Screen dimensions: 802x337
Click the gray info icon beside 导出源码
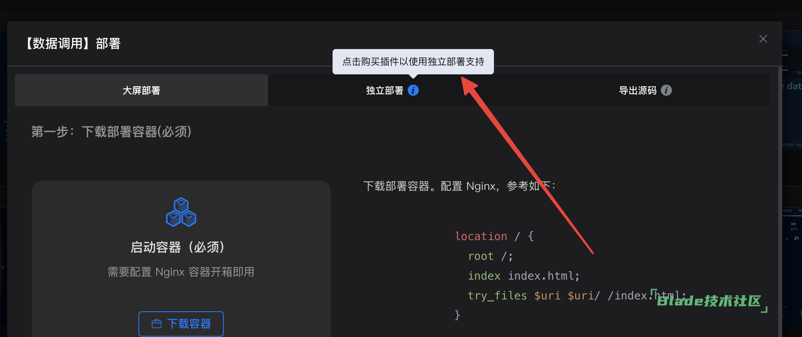pyautogui.click(x=666, y=90)
